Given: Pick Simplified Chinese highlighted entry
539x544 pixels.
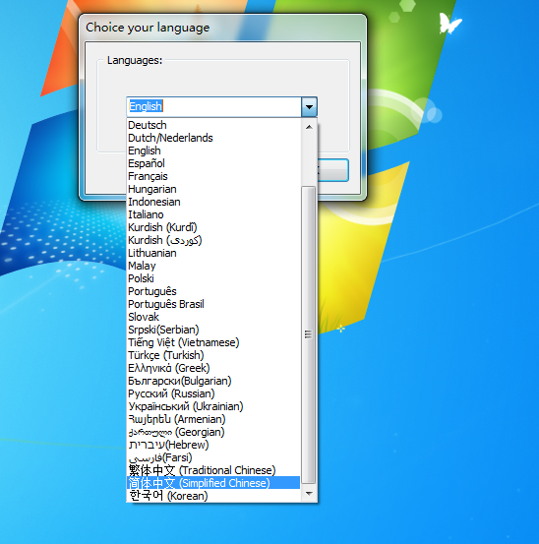Looking at the screenshot, I should click(213, 483).
